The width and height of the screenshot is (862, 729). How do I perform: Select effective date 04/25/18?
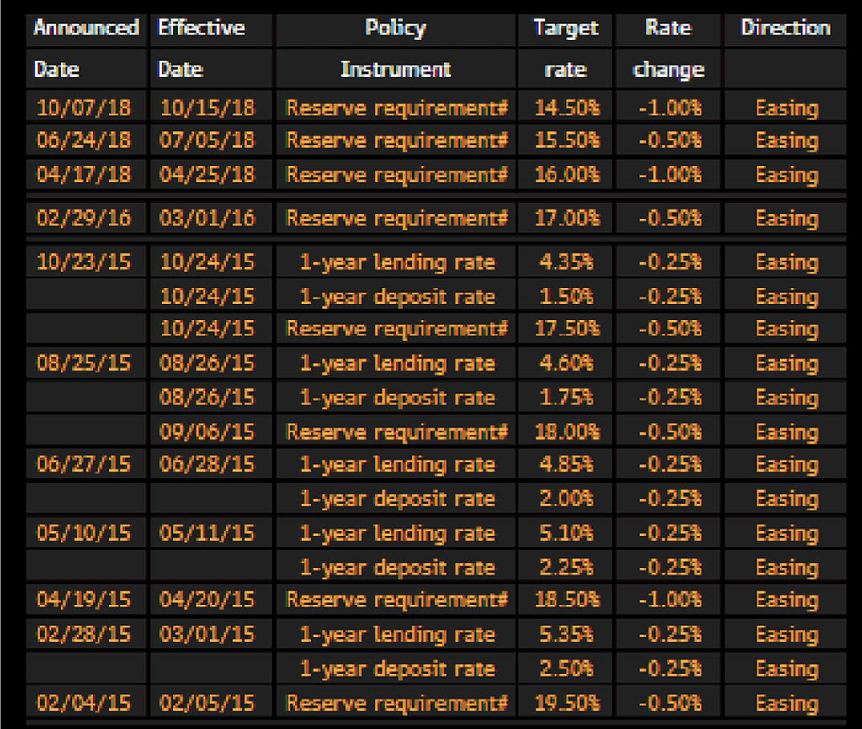(208, 175)
